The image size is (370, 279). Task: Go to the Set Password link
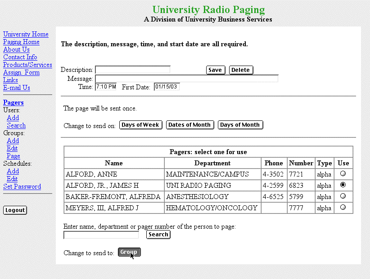coord(22,186)
